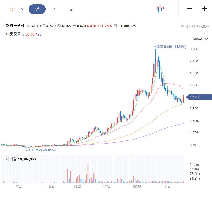This screenshot has height=198, width=212.
Task: Open the 1분 minute interval dropdown
Action: pos(17,9)
